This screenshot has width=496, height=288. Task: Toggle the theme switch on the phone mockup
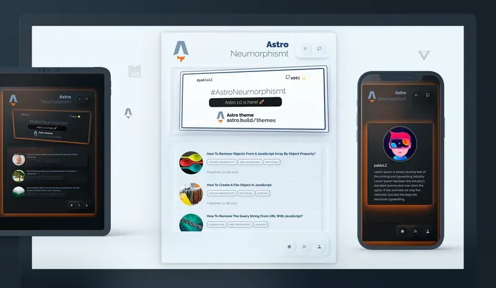[x=416, y=95]
